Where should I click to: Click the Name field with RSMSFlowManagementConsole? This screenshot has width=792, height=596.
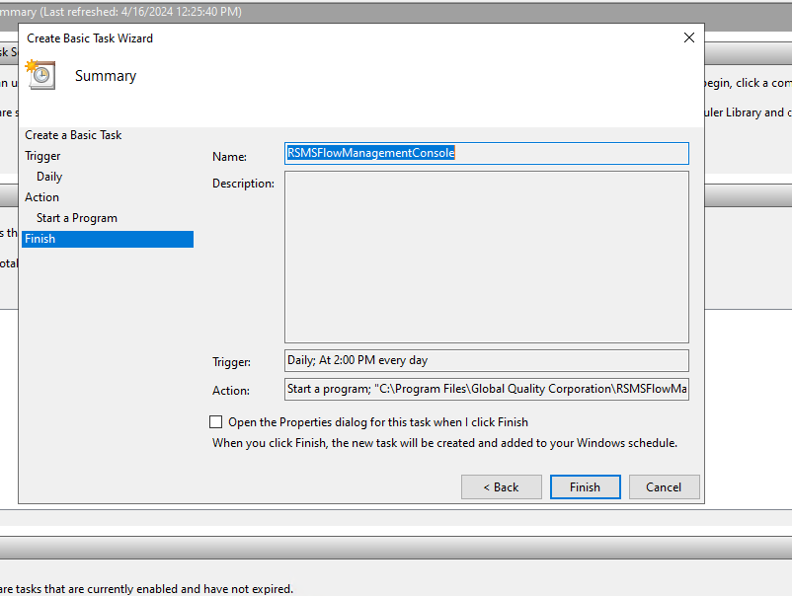(x=487, y=153)
